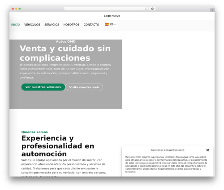The image size is (224, 190).
Task: Open the SERVICIOS menu item
Action: 52,25
